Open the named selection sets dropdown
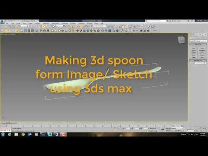 (99, 26)
